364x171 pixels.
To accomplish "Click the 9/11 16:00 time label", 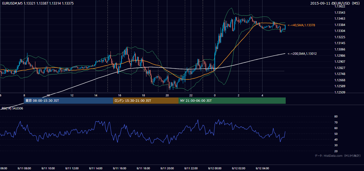I will (x=120, y=168).
